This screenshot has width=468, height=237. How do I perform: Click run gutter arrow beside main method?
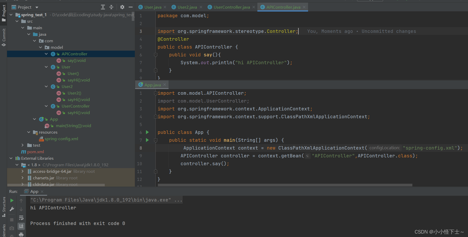click(147, 140)
